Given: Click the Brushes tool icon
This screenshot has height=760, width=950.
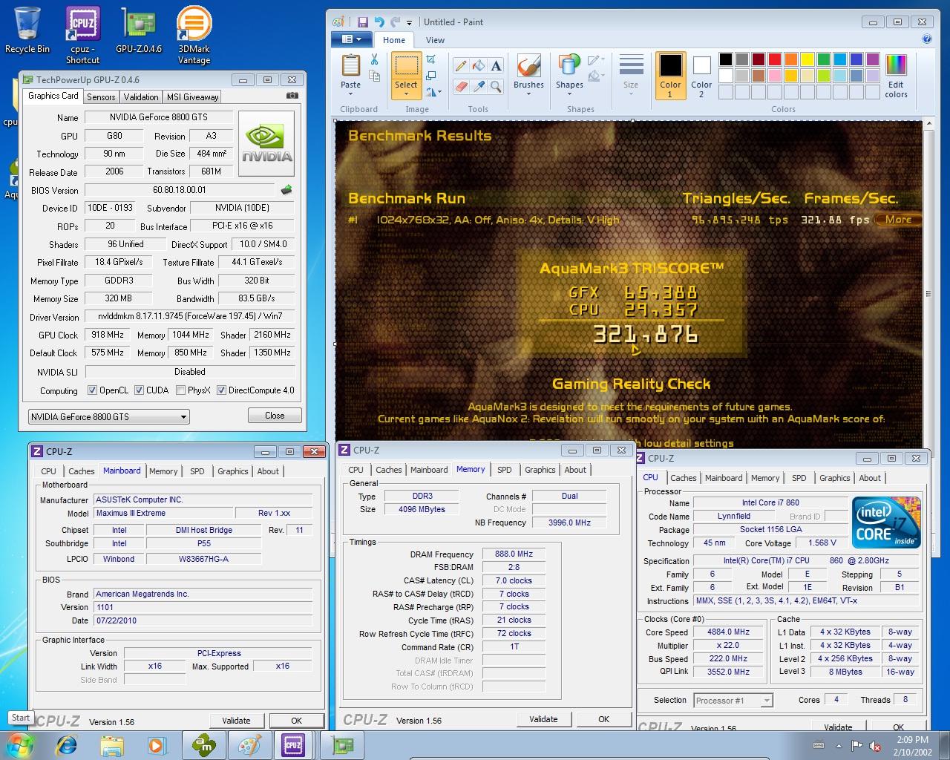Looking at the screenshot, I should [x=528, y=65].
